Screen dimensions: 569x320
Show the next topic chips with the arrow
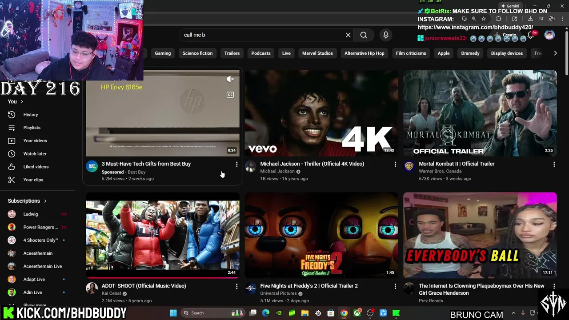(555, 53)
